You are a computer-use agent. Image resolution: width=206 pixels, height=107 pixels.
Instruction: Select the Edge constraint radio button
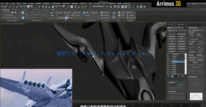(x=196, y=34)
